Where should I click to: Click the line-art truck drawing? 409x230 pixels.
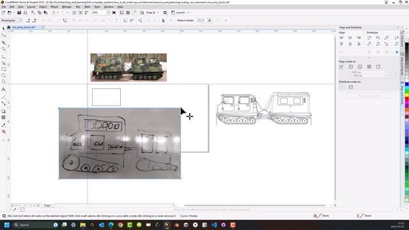coord(264,109)
